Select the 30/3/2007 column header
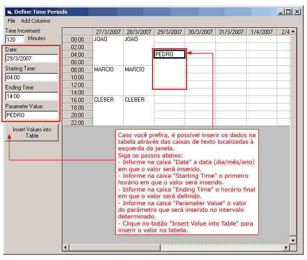This screenshot has width=307, height=260. [200, 32]
